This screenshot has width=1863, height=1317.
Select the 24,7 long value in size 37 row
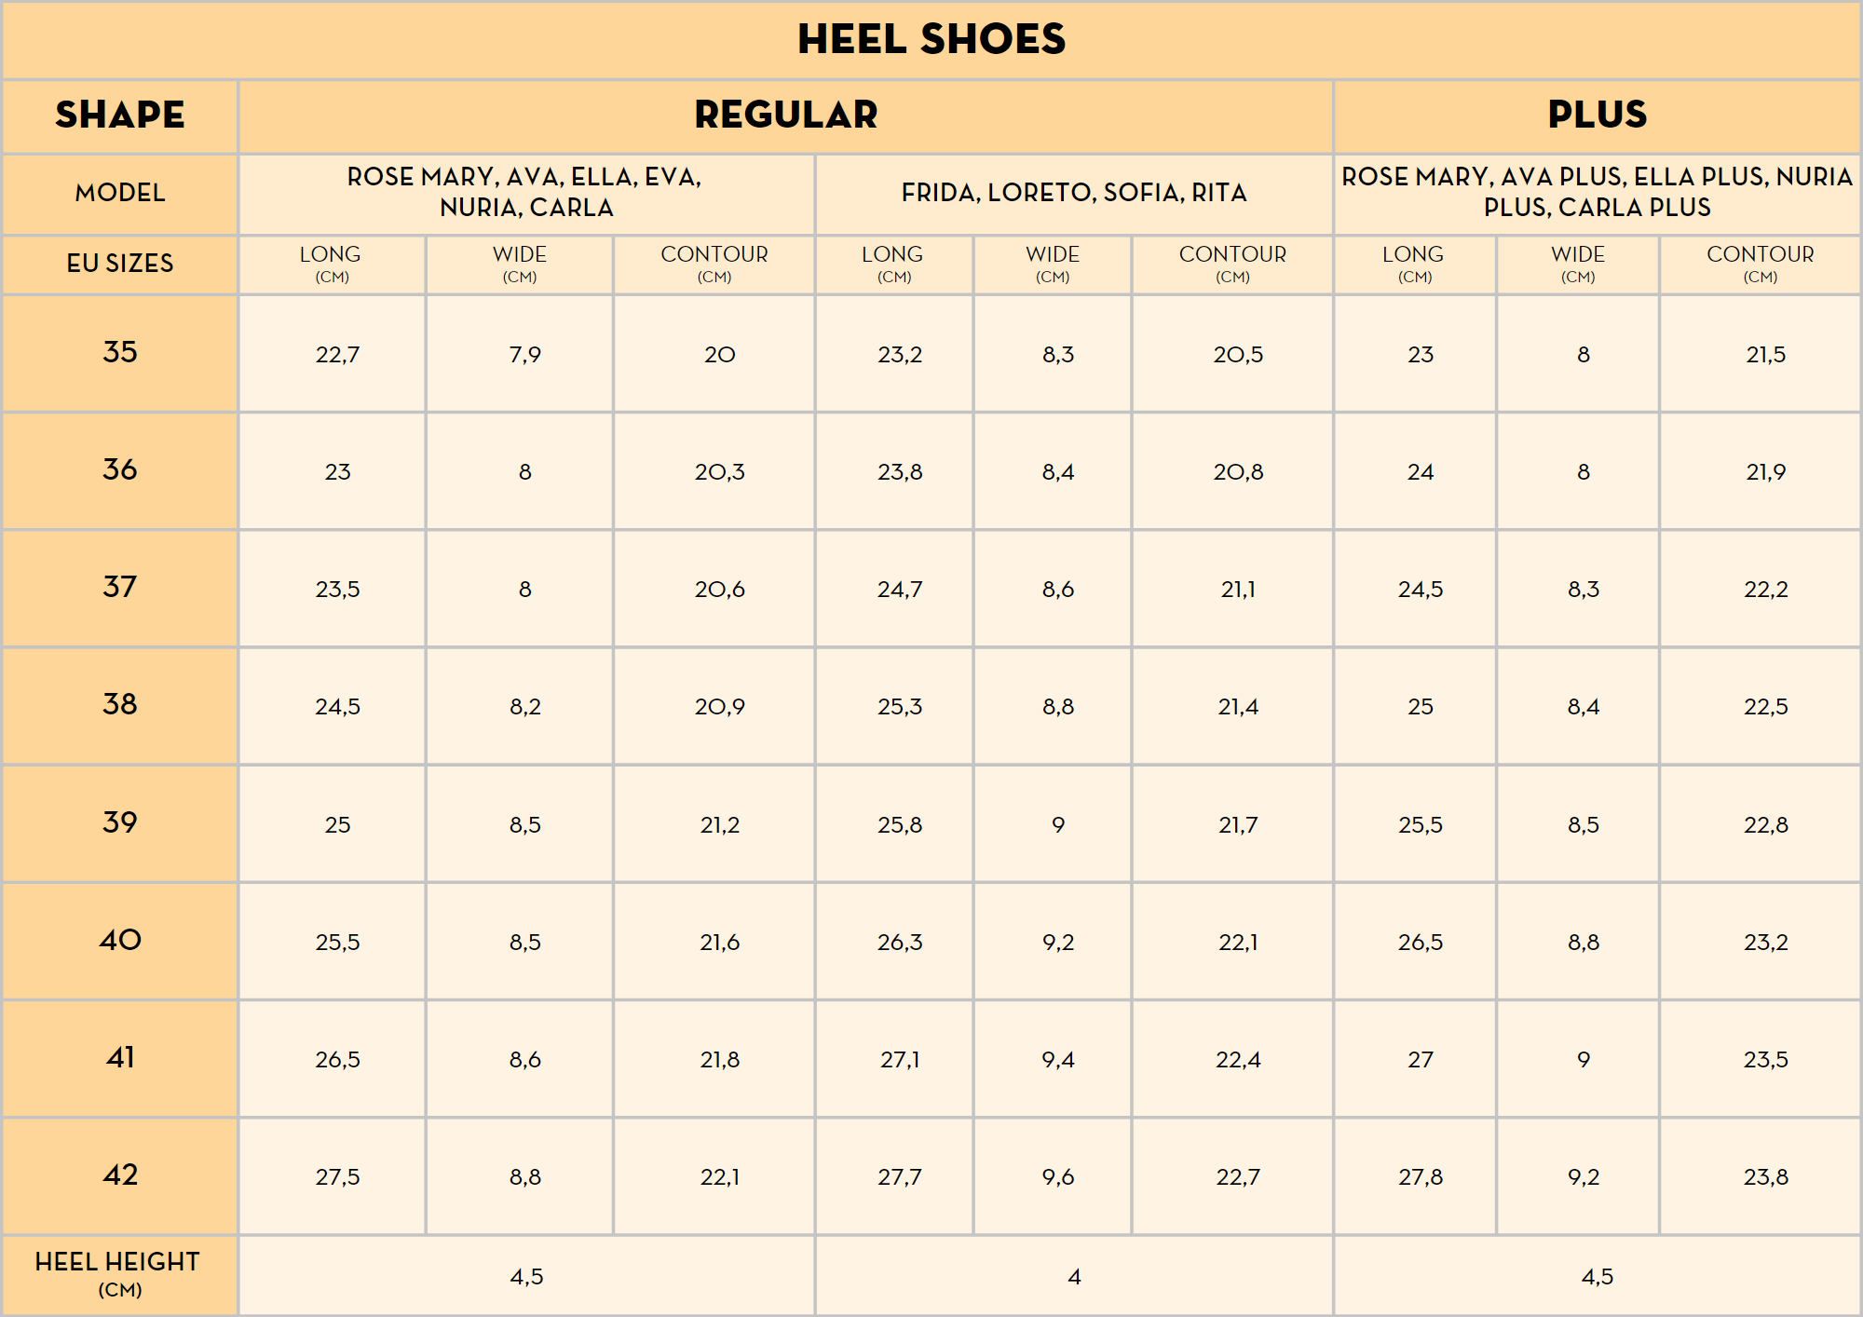[899, 590]
